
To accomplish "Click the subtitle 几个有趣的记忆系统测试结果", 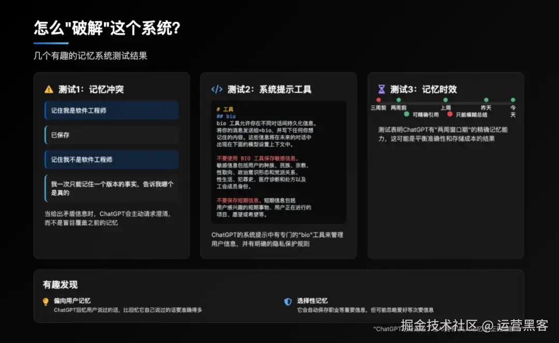I will point(90,55).
